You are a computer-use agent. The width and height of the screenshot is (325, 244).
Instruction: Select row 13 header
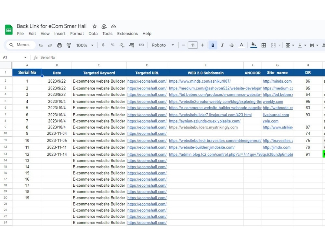pos(6,154)
